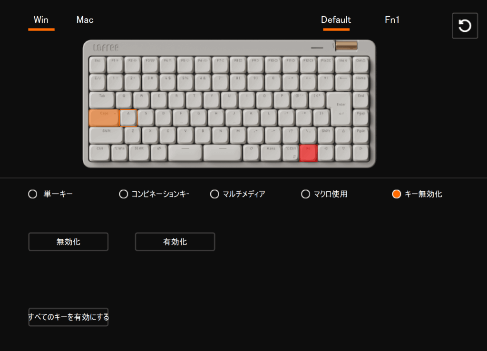Click the Tab key on keyboard image
487x351 pixels.
[102, 100]
